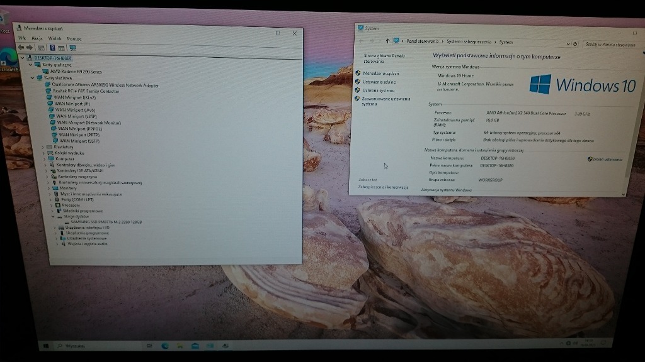Image resolution: width=645 pixels, height=362 pixels.
Task: Select WAN Miniport (IPv6) entry
Action: [76, 109]
